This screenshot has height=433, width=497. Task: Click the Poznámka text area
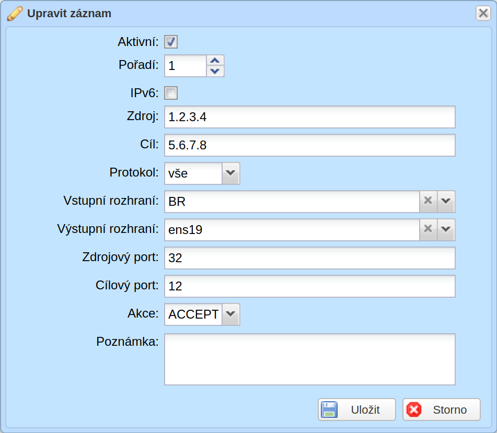pyautogui.click(x=310, y=359)
